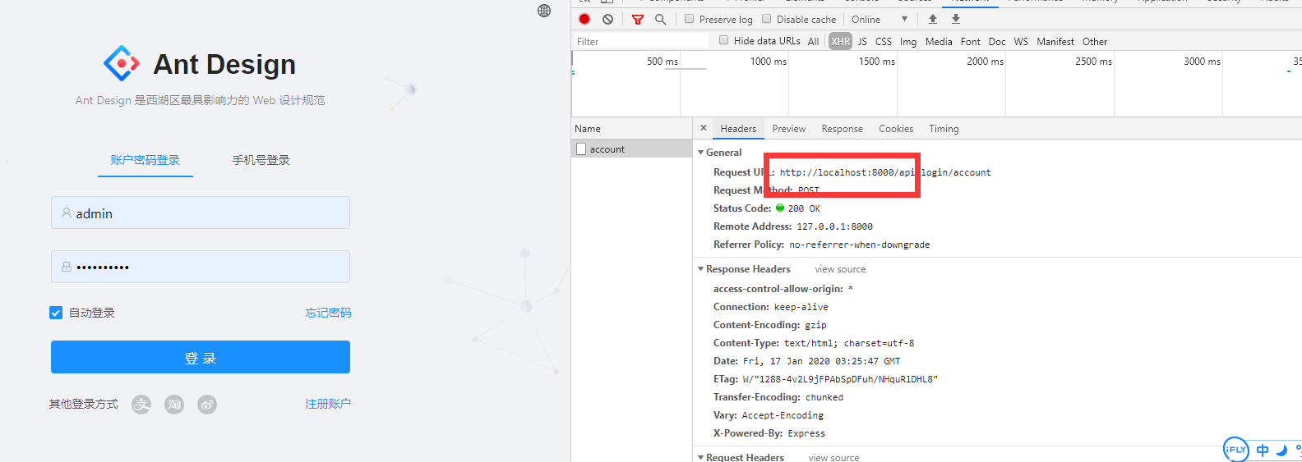
Task: Close request details panel X
Action: click(704, 128)
